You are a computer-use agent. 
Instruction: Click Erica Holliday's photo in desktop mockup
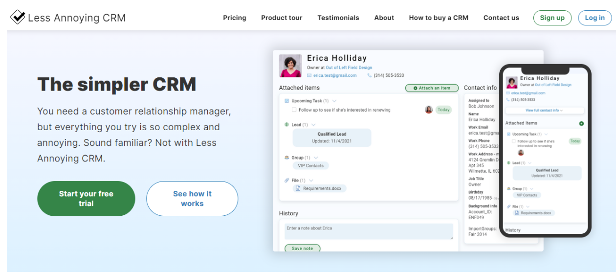pyautogui.click(x=290, y=66)
